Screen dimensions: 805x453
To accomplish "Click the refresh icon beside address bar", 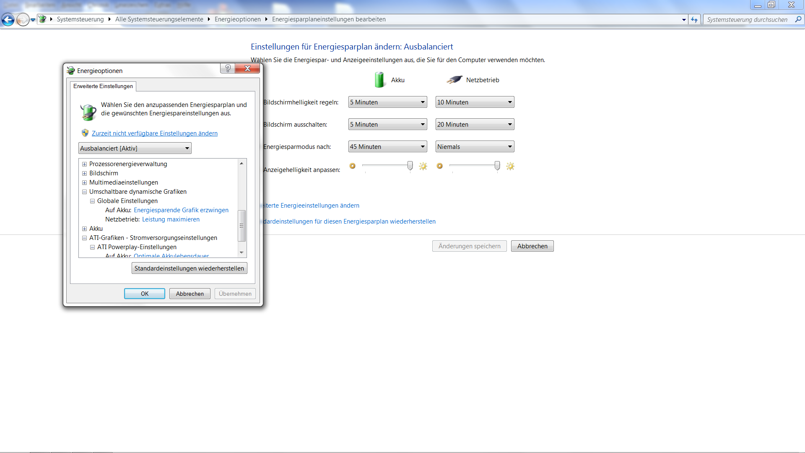I will point(694,19).
